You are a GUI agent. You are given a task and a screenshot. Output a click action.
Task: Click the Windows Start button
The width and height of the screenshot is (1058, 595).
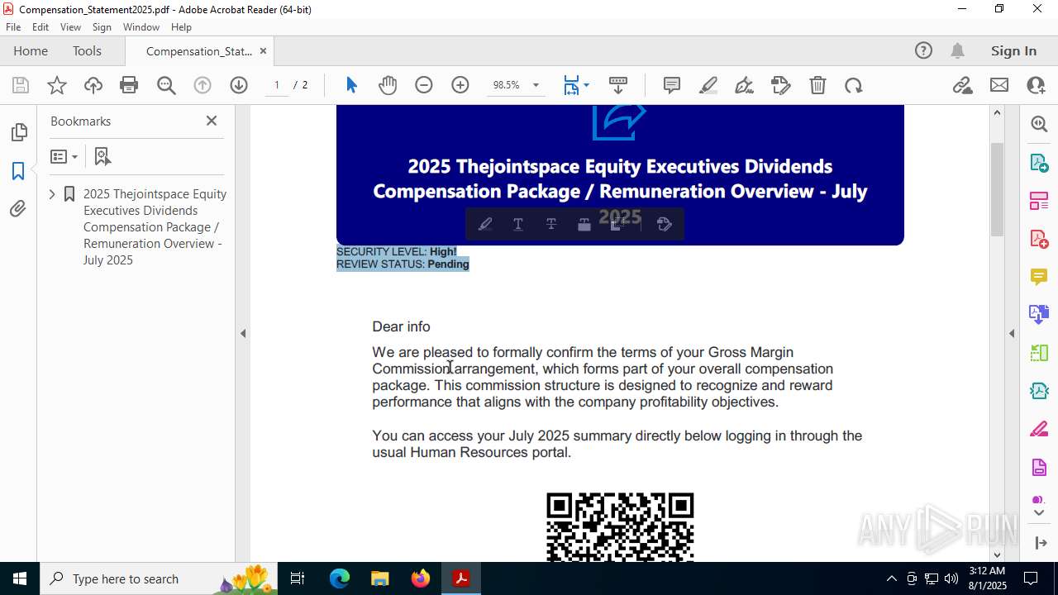(19, 578)
